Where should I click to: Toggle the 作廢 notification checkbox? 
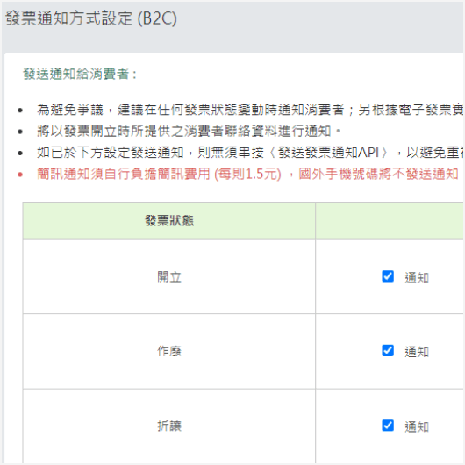coord(388,351)
